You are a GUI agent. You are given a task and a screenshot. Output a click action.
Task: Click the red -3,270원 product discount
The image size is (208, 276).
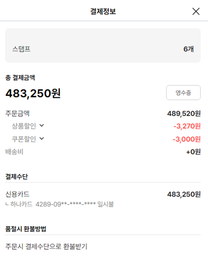coord(187,126)
